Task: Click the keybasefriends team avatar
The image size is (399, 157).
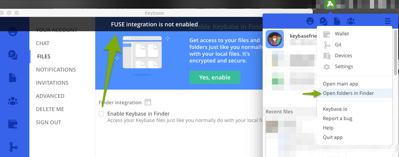Action: coord(275,39)
